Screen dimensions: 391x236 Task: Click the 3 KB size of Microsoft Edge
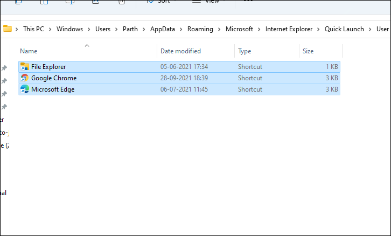[x=332, y=89]
